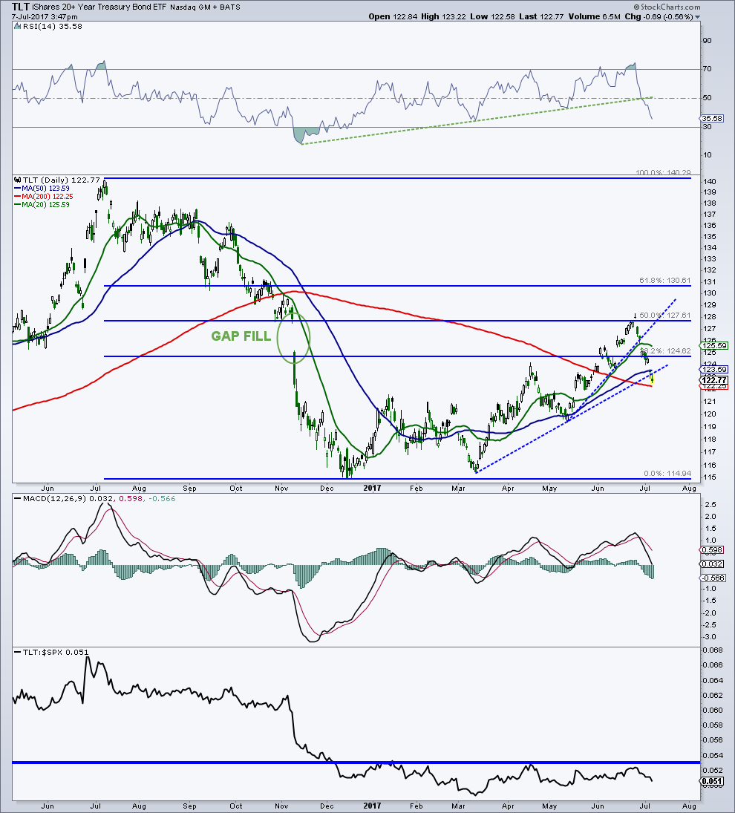Click the Nasdaq GM + BATS exchange label

pos(205,7)
